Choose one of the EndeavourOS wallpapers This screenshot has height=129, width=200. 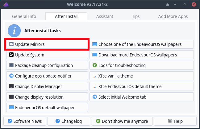(142, 44)
